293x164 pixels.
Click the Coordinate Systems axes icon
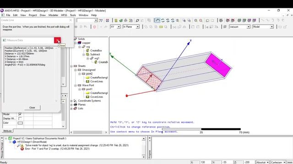(75, 101)
